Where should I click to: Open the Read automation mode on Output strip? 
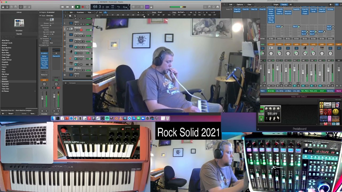coord(56,80)
